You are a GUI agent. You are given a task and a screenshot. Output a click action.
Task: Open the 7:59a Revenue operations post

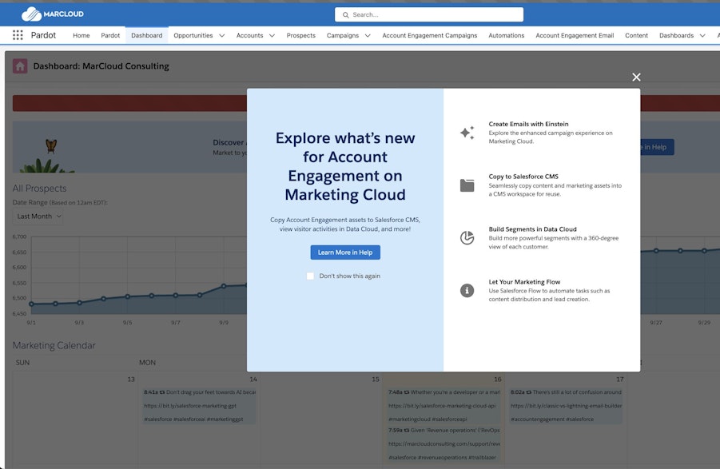pyautogui.click(x=444, y=431)
